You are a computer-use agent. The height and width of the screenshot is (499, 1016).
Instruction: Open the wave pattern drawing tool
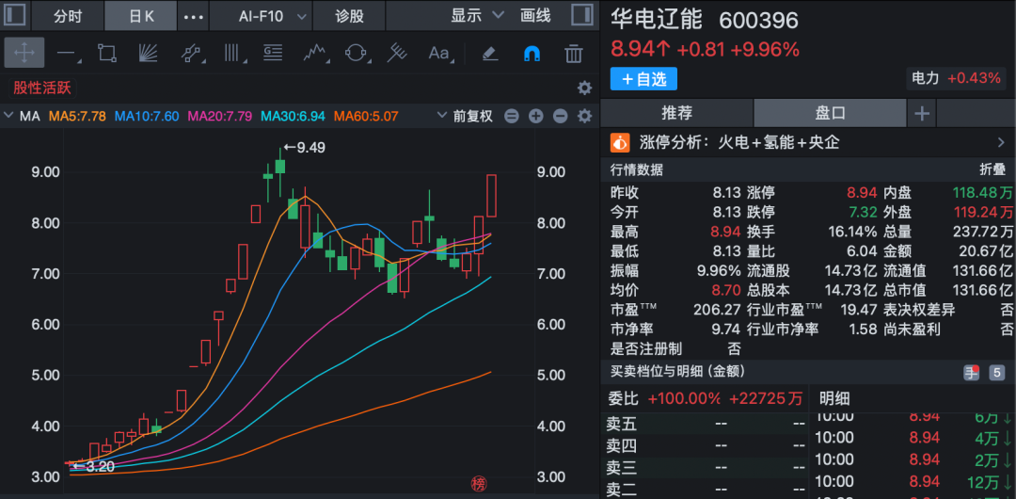point(314,53)
